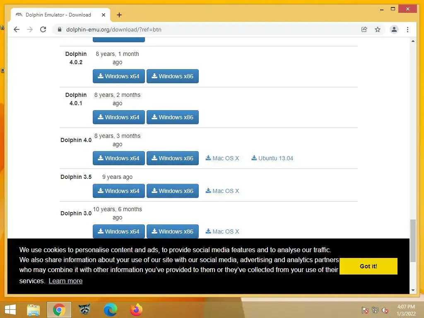The width and height of the screenshot is (424, 318).
Task: Select the '9 years ago' text
Action: click(x=117, y=177)
